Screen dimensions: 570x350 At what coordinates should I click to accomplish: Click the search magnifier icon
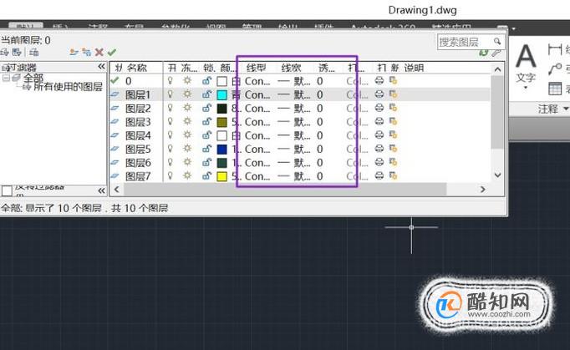497,42
